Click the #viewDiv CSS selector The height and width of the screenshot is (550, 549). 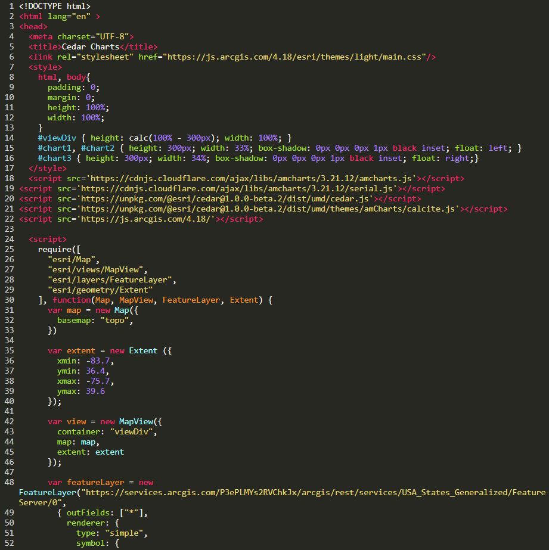pos(57,138)
